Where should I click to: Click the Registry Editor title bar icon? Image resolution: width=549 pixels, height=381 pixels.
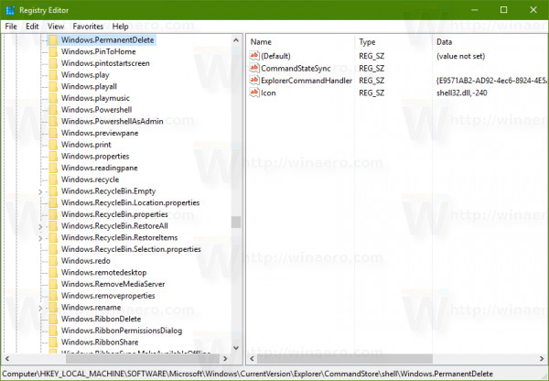(x=10, y=10)
